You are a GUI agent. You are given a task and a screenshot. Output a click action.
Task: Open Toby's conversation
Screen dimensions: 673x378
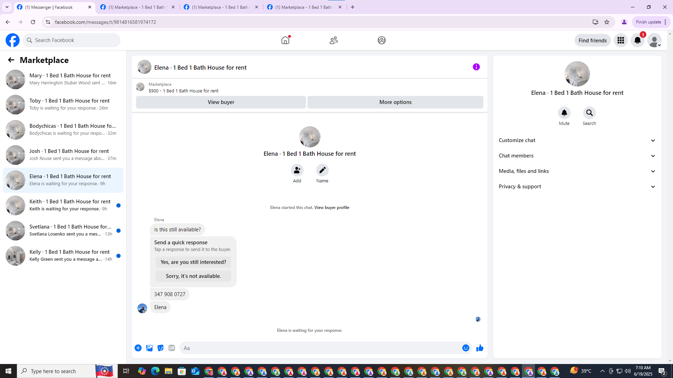click(63, 105)
